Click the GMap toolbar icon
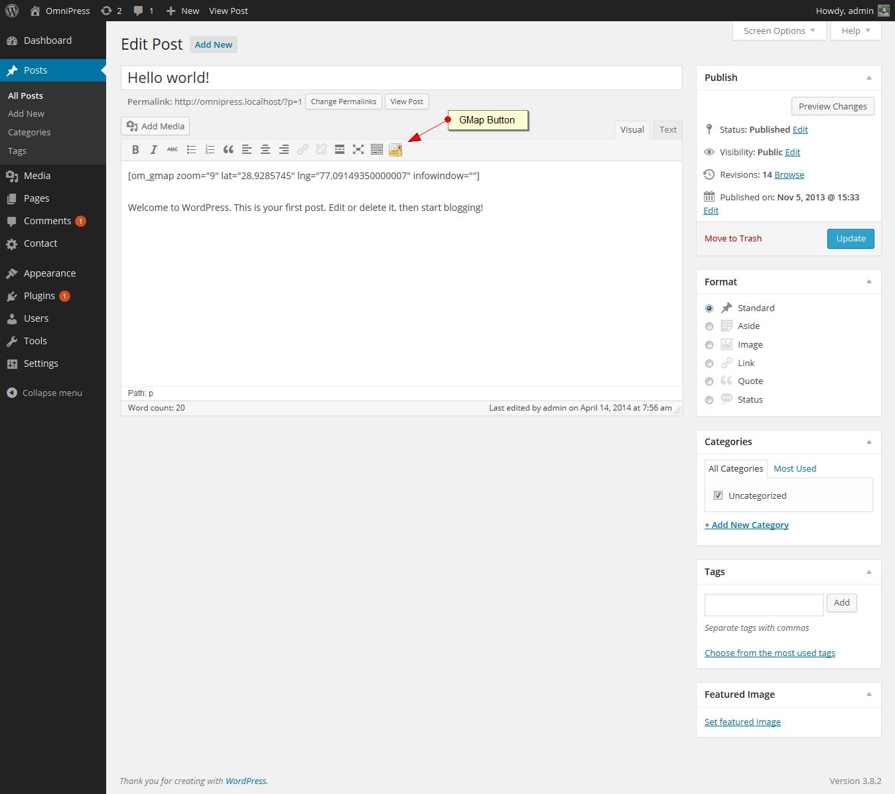Image resolution: width=895 pixels, height=794 pixels. point(395,150)
